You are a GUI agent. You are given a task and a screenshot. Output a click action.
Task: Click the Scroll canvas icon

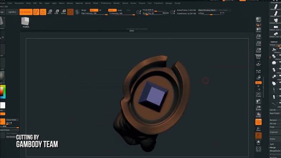(x=259, y=30)
